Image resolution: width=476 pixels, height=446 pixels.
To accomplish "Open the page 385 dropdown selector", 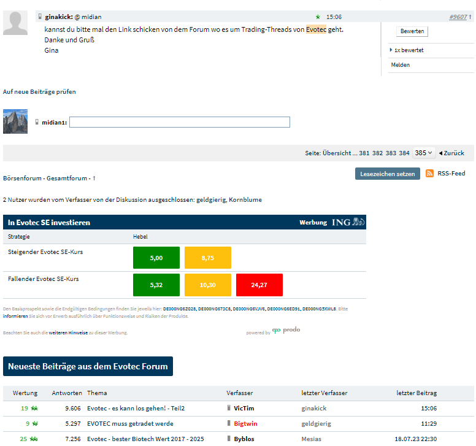I will pos(424,153).
